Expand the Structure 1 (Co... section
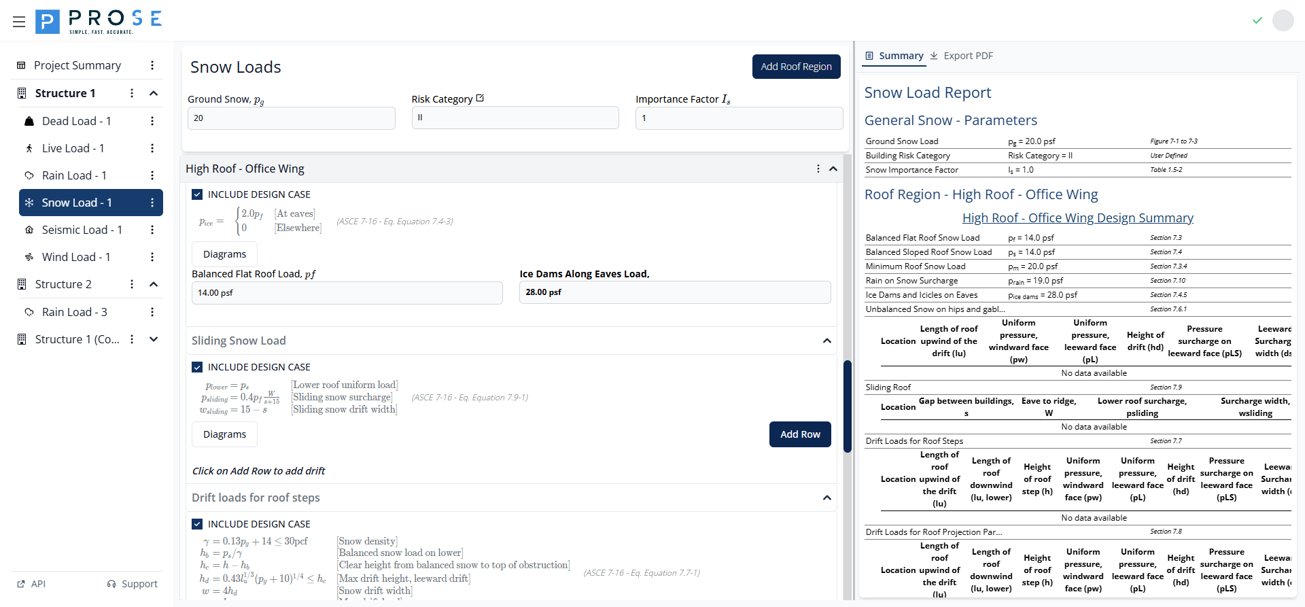Viewport: 1305px width, 607px height. pyautogui.click(x=154, y=339)
